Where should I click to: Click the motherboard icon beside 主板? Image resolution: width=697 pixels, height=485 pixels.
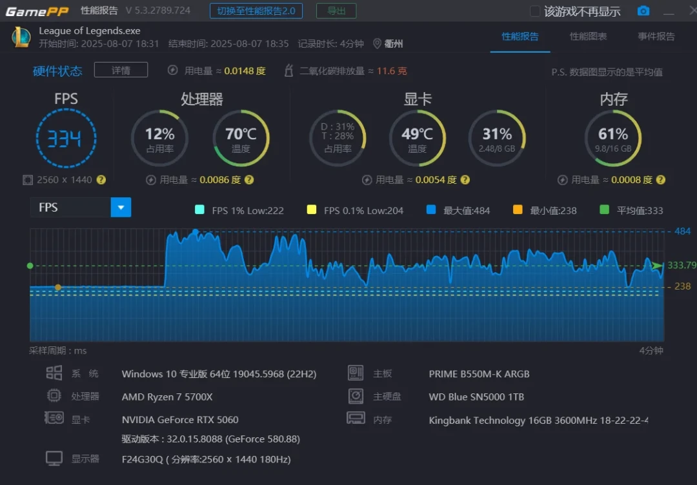pyautogui.click(x=356, y=373)
